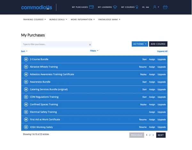Open the shopping basket icon
Image resolution: width=192 pixels, height=150 pixels.
pos(165,7)
